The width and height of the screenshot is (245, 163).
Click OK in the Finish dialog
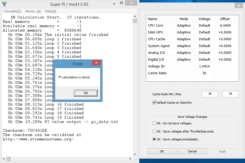click(x=85, y=93)
